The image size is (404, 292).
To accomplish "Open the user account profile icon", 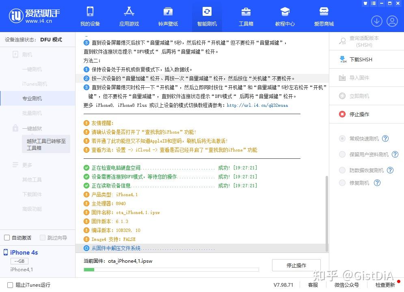I will [392, 21].
